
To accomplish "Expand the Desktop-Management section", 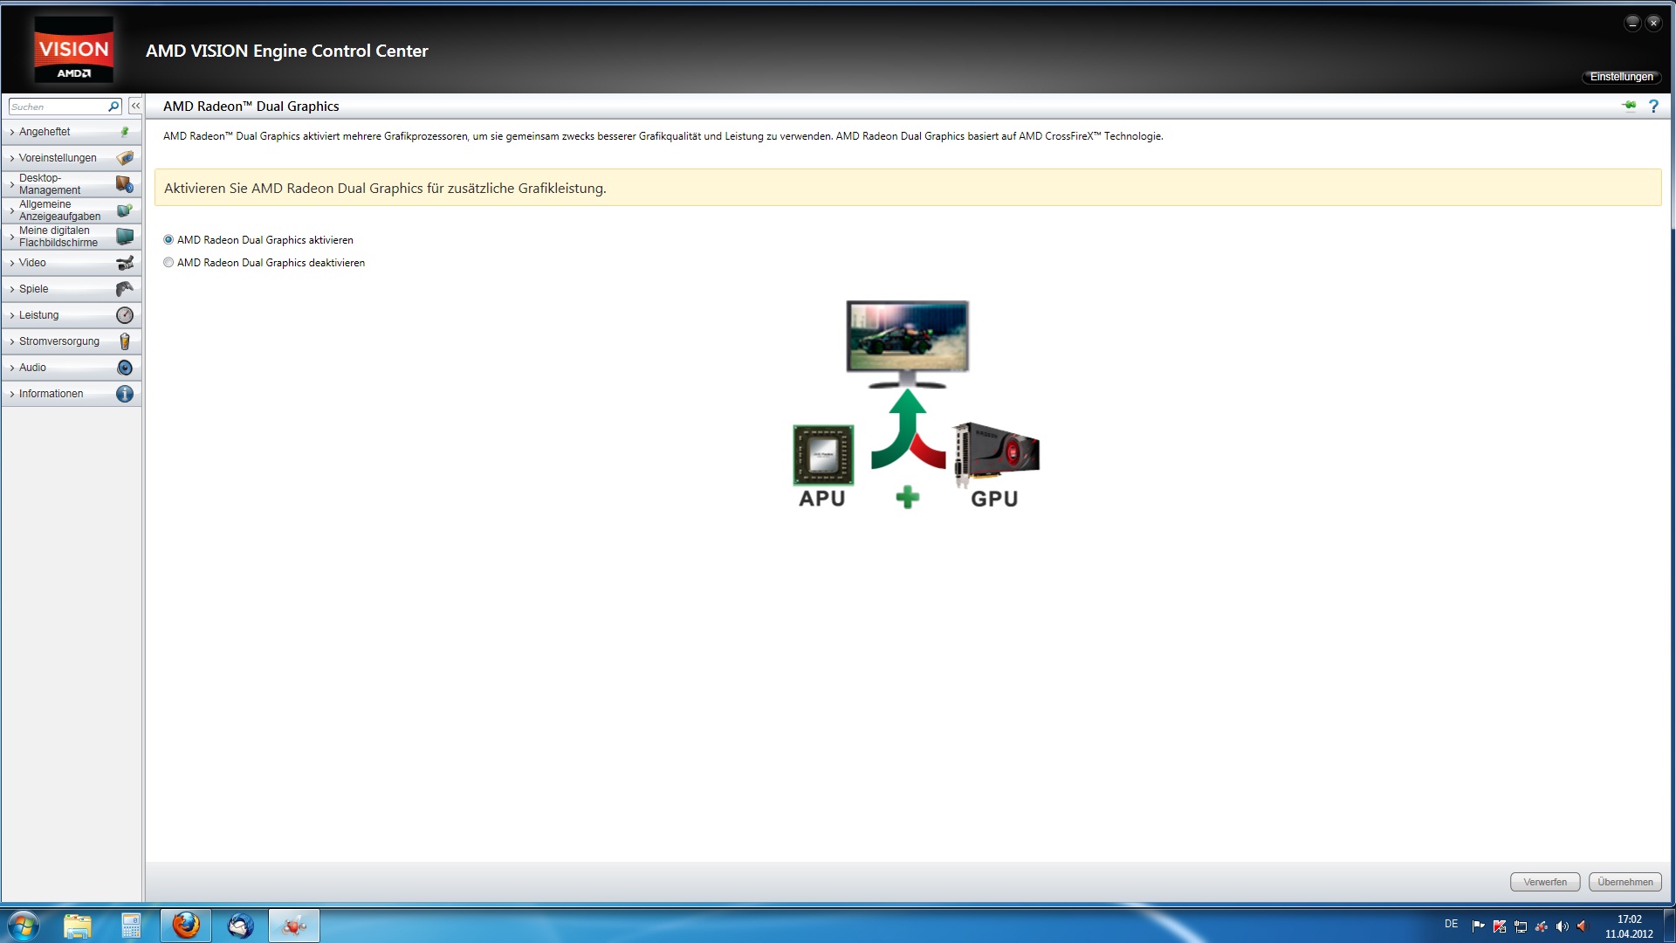I will [50, 184].
